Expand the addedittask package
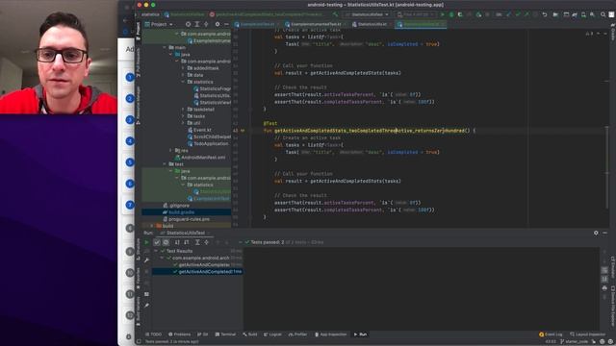 tap(183, 68)
